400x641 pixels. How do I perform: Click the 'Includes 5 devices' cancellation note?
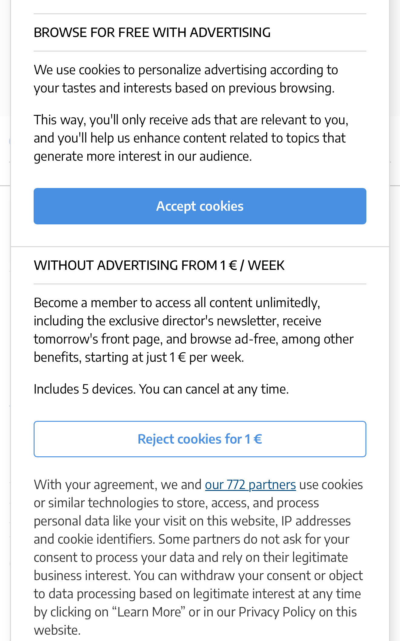coord(161,389)
